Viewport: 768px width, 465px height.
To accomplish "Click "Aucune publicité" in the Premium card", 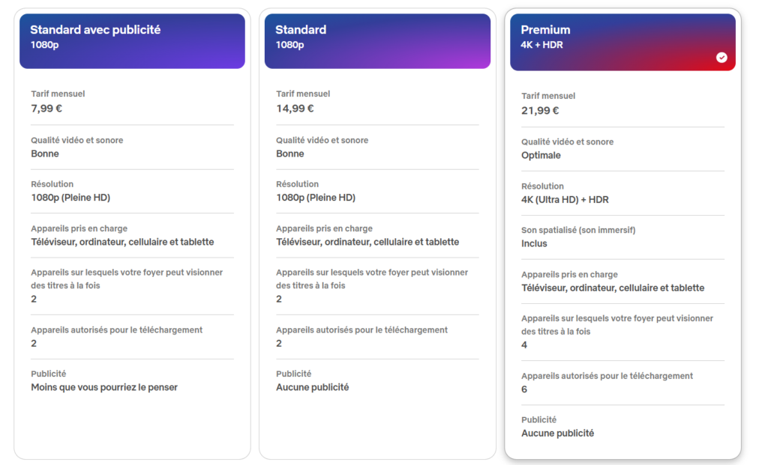I will [558, 434].
